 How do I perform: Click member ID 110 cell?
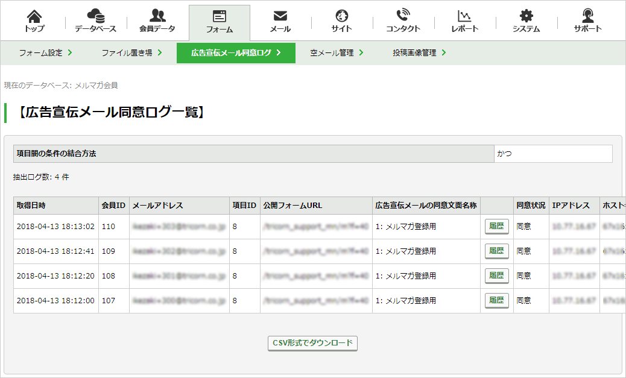tap(114, 227)
